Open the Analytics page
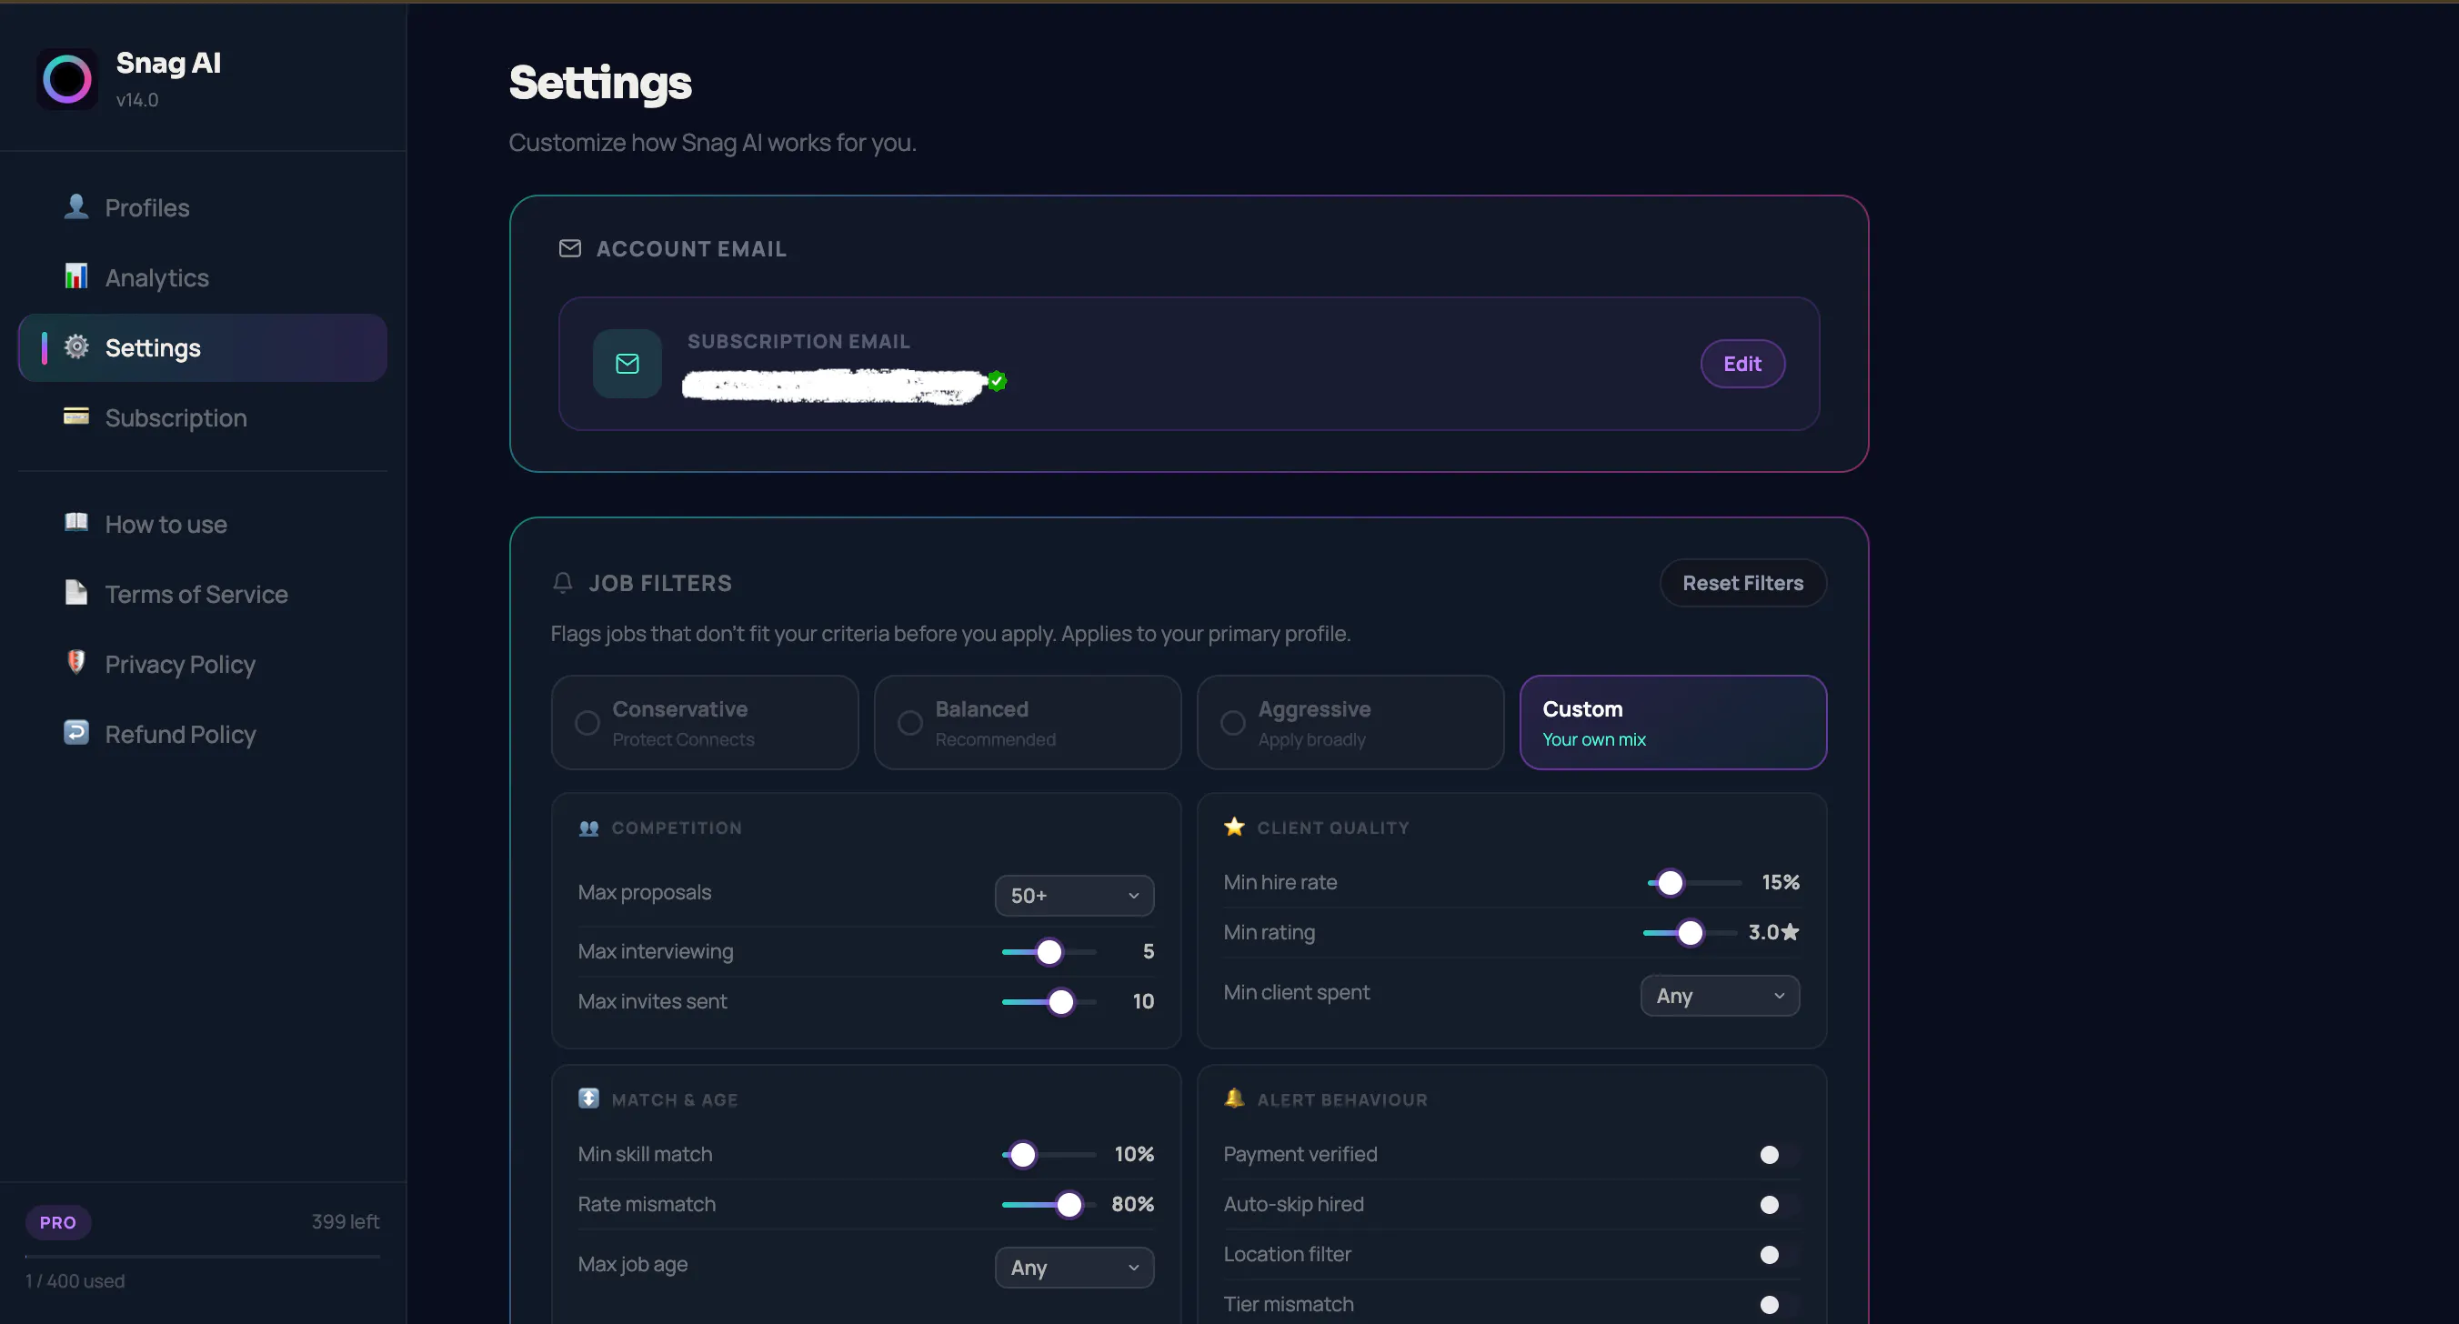 203,276
